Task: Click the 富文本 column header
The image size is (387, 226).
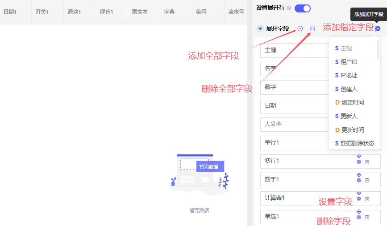Action: pos(140,12)
